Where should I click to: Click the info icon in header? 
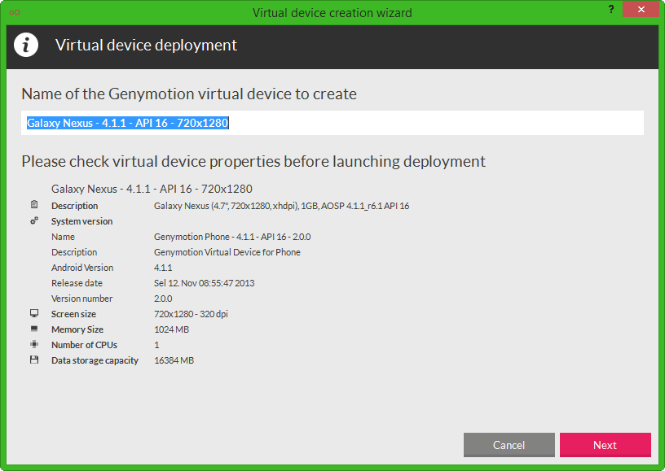pos(26,45)
